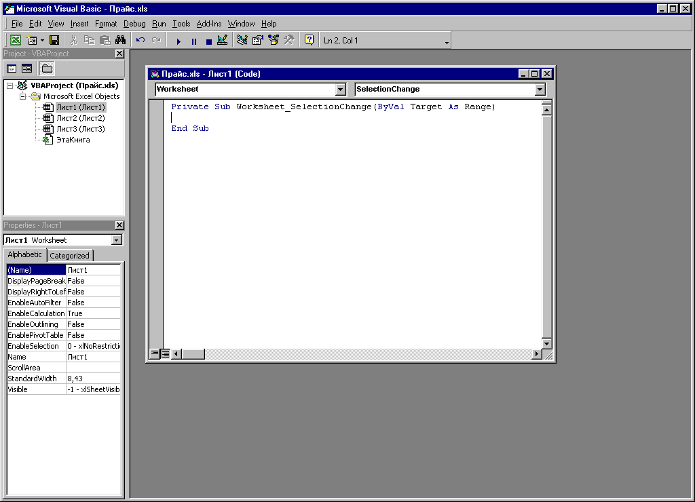Open Visual Basic Help question icon
Screen dimensions: 695x502
(x=309, y=40)
